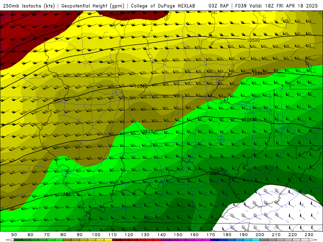This screenshot has height=242, width=323.
Task: Click the left arrow end of colorbar
Action: (10, 240)
